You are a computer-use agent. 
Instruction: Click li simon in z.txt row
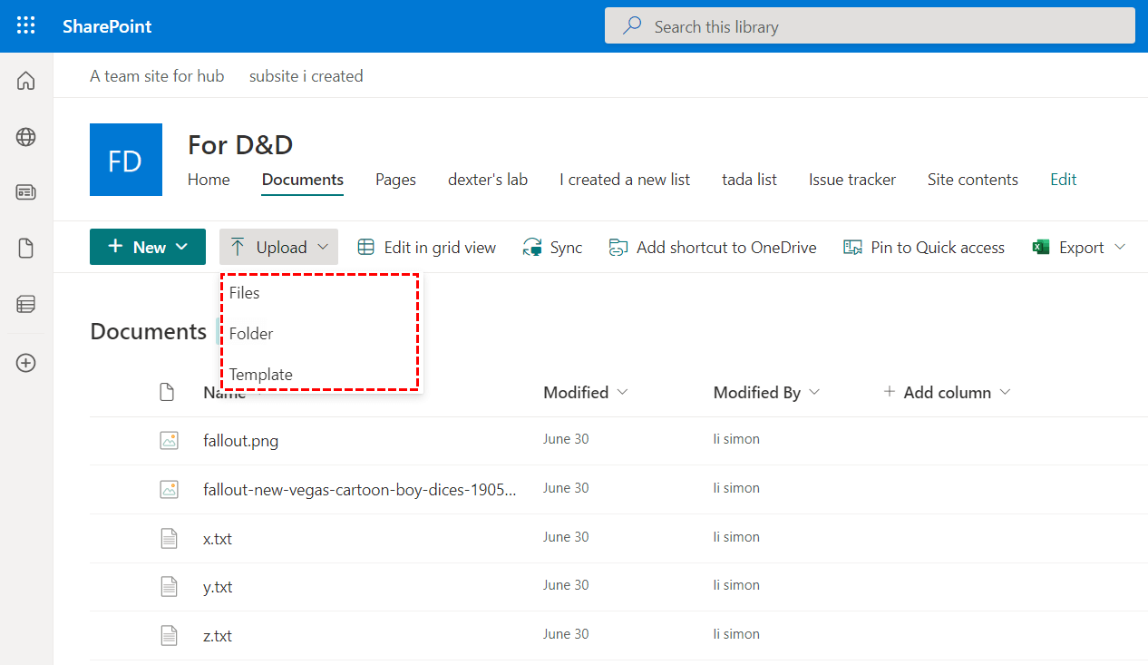[x=736, y=634]
